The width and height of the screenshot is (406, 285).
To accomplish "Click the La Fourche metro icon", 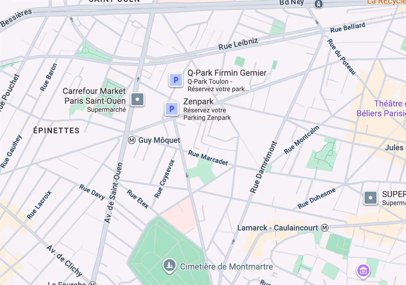I will point(92,283).
